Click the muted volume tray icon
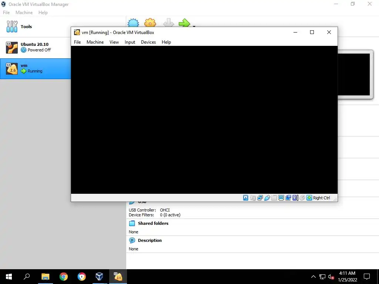 click(331, 277)
